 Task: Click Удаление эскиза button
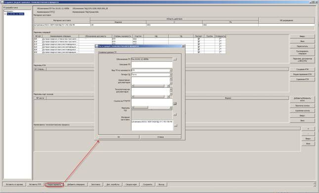302,111
